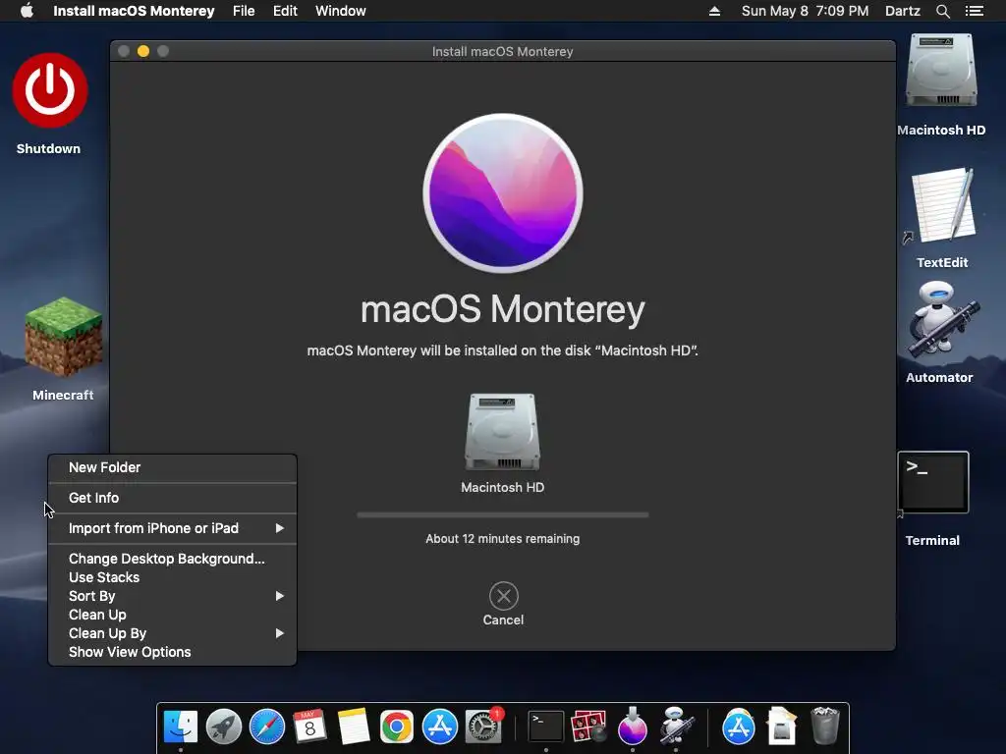This screenshot has width=1006, height=754.
Task: Switch to Terminal in the Dock
Action: (546, 727)
